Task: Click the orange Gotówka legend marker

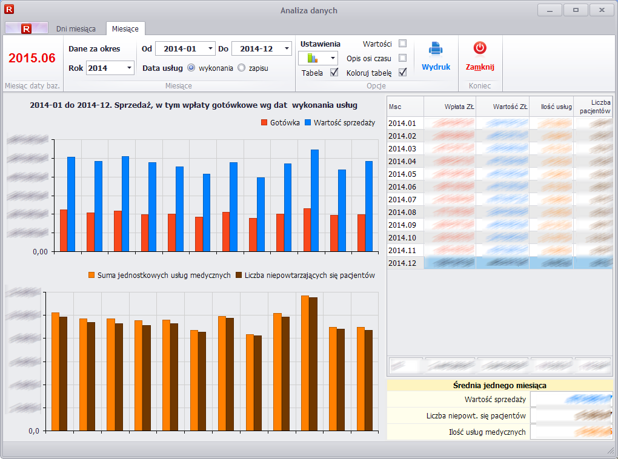Action: coord(264,122)
